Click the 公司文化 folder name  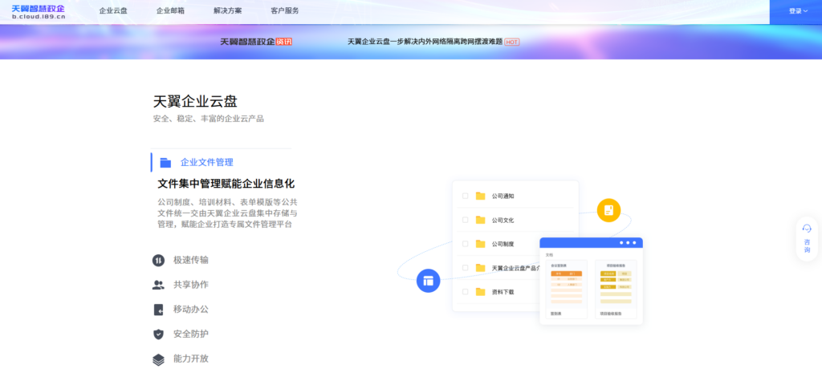[x=503, y=220]
